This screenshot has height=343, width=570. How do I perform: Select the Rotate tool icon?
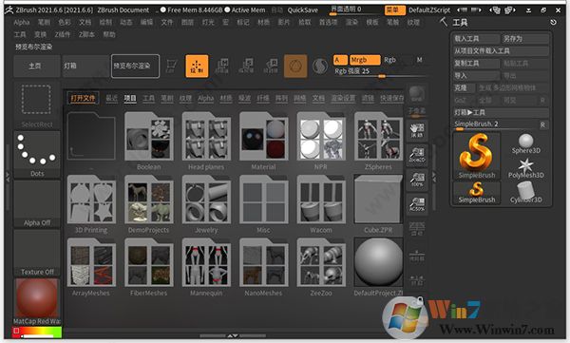[271, 67]
